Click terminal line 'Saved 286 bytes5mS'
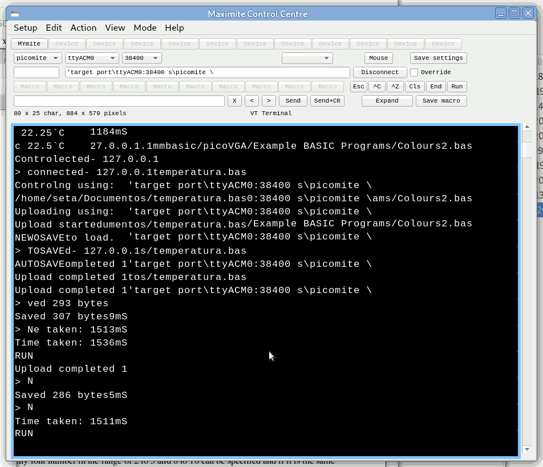 pos(71,395)
